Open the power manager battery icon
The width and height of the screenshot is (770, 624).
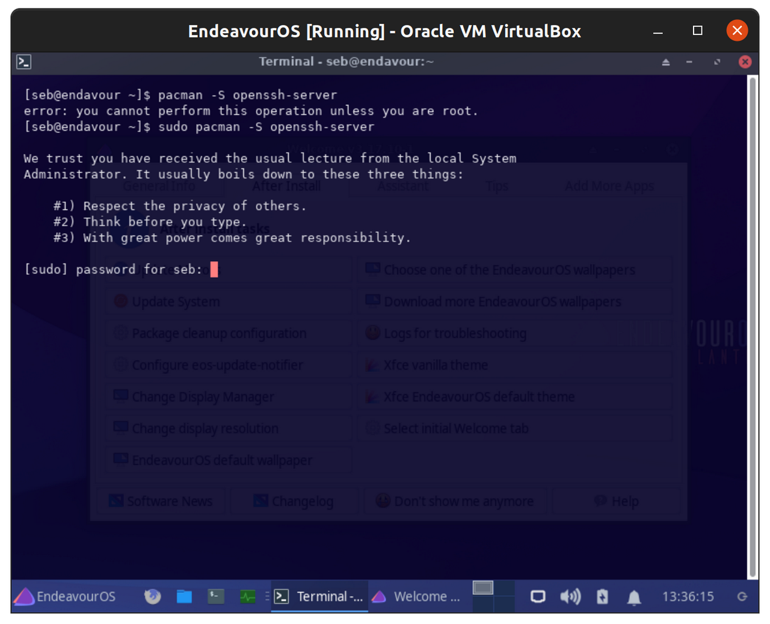point(602,596)
